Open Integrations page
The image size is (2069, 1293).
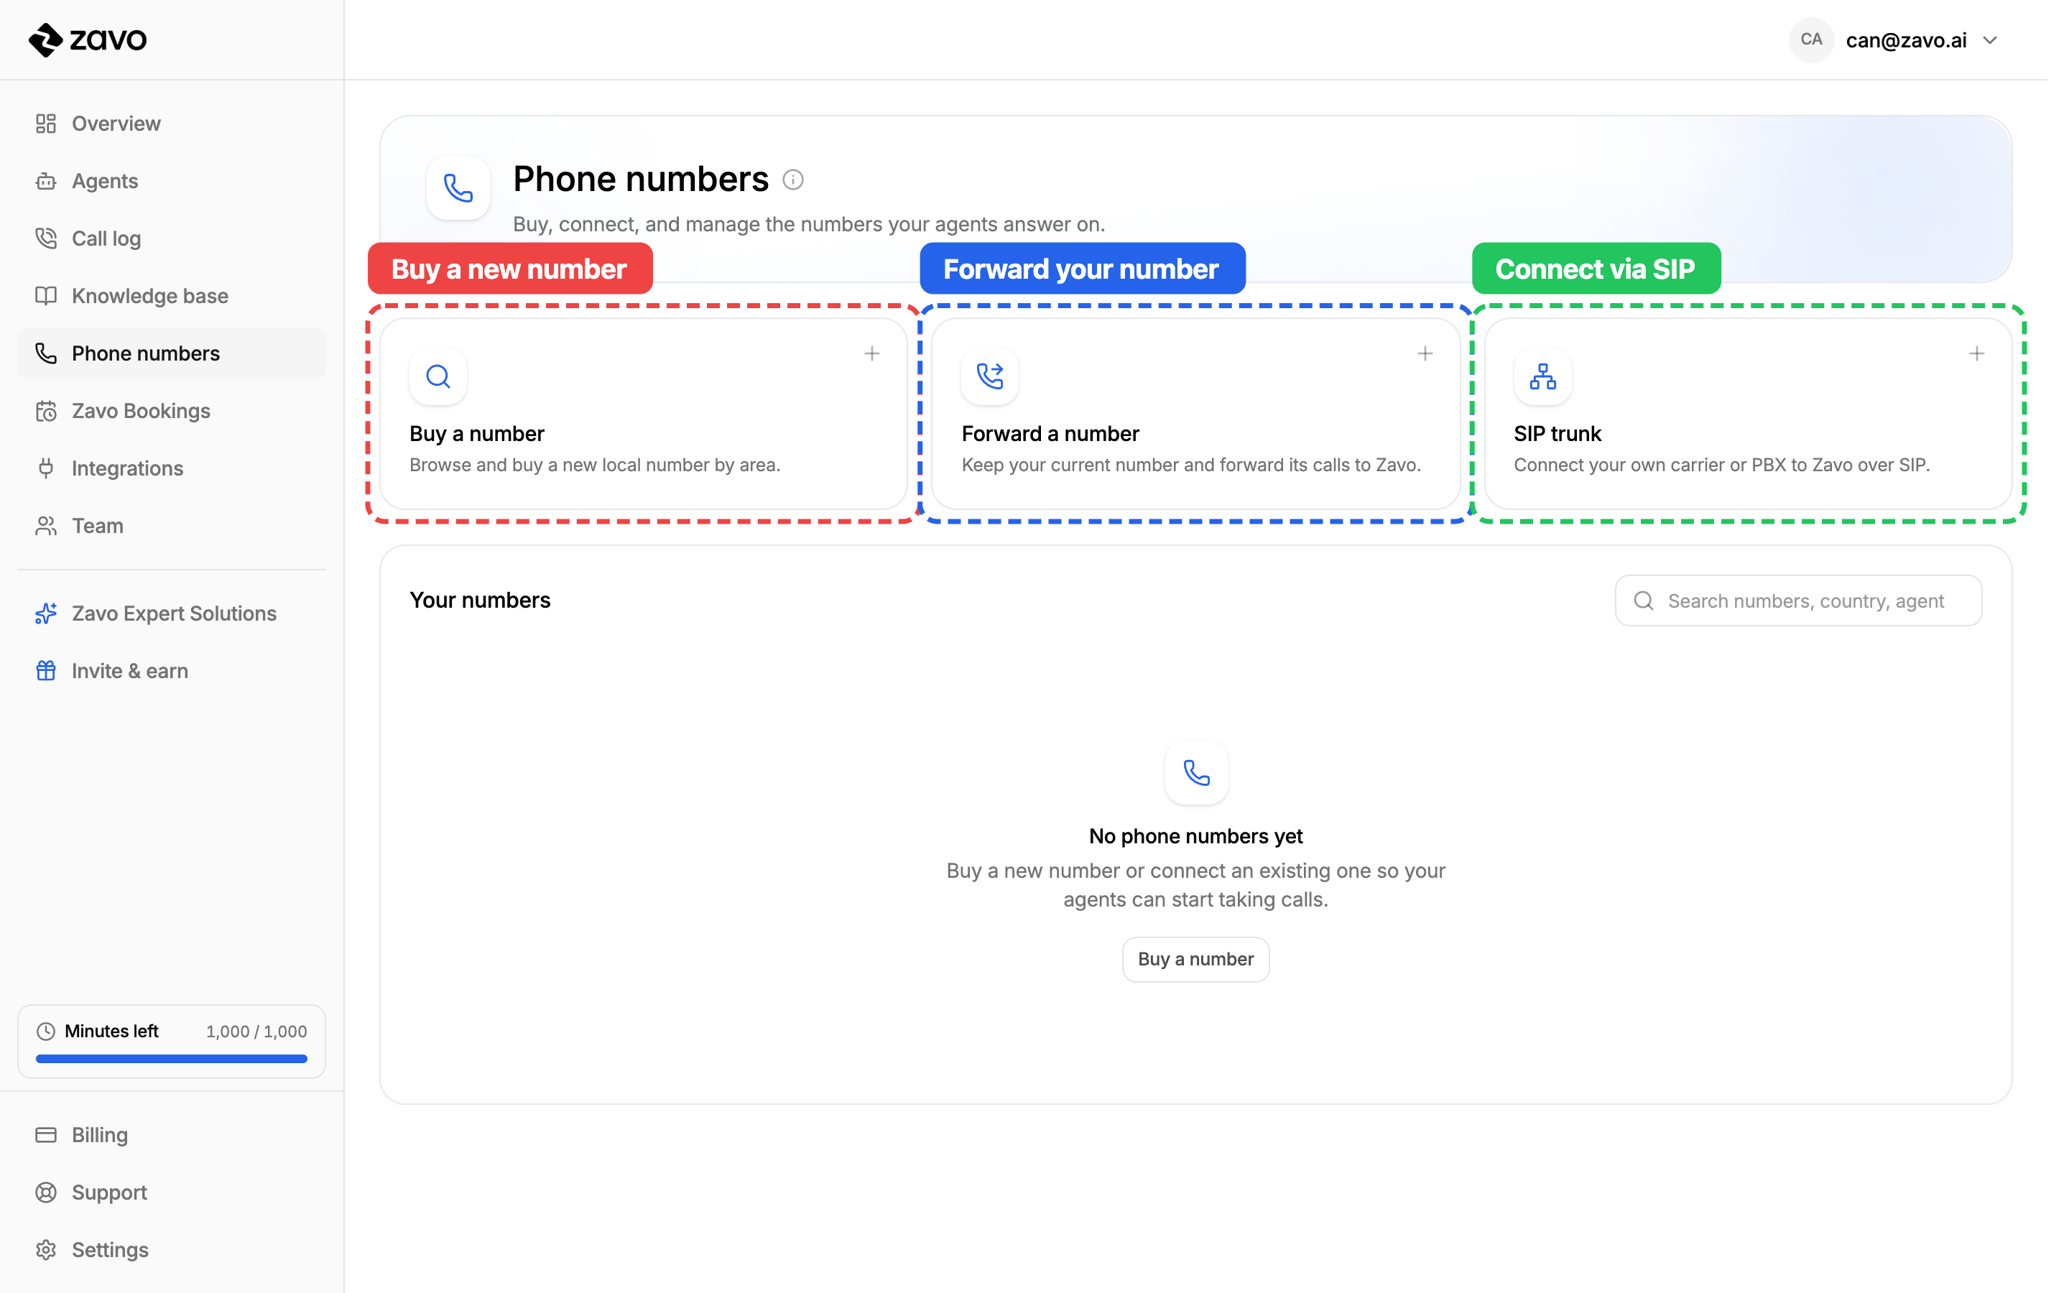[x=171, y=468]
